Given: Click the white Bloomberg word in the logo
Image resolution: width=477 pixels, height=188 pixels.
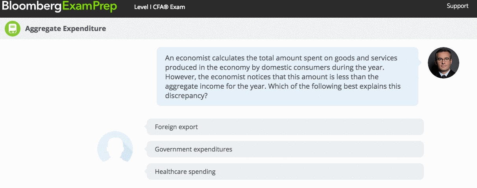Looking at the screenshot, I should pos(31,6).
